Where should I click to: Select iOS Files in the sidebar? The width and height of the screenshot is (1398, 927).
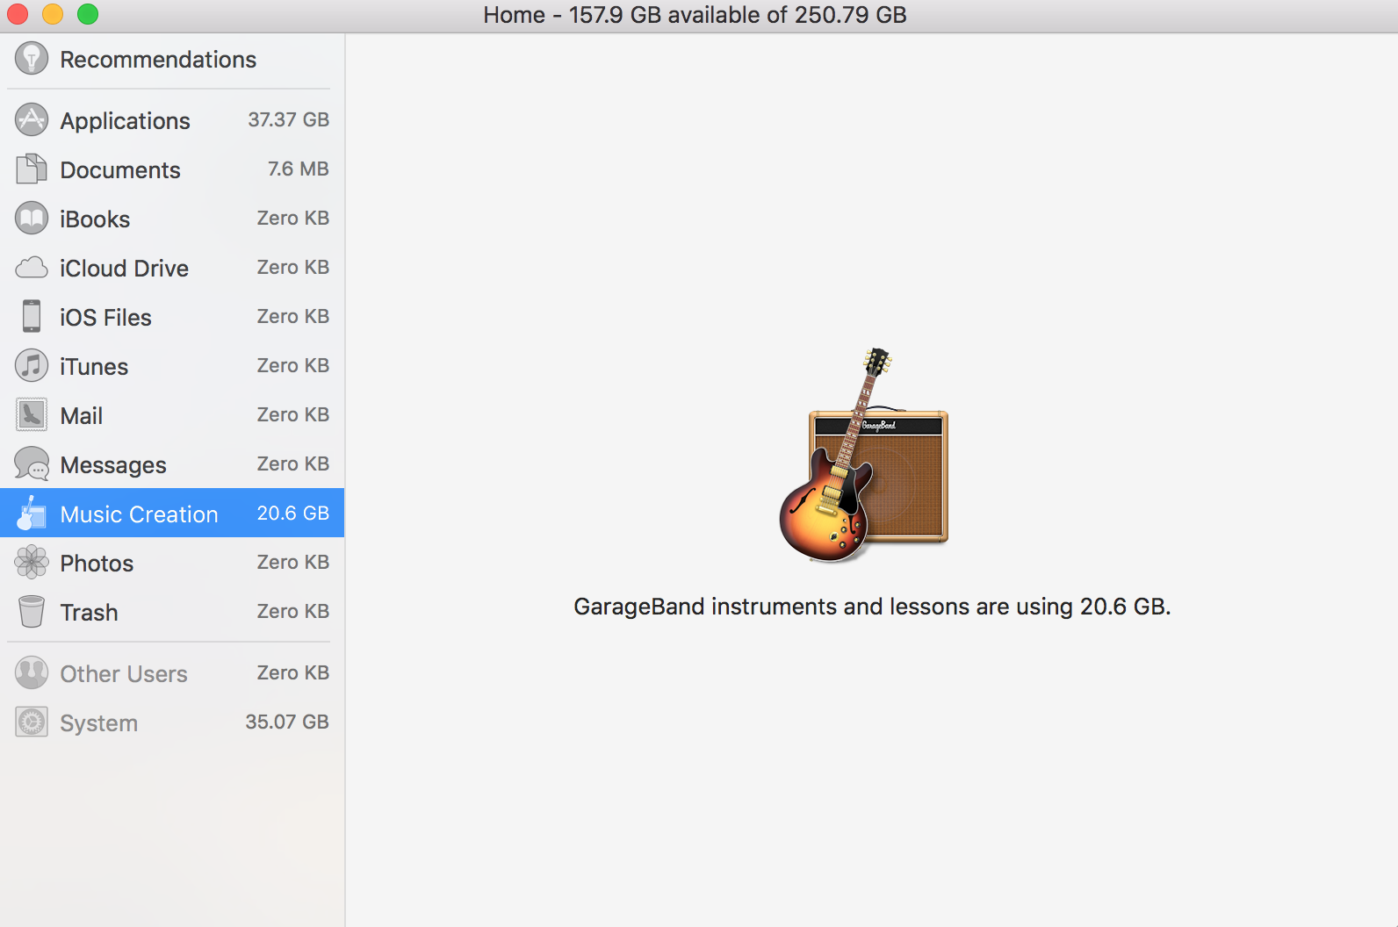(172, 317)
